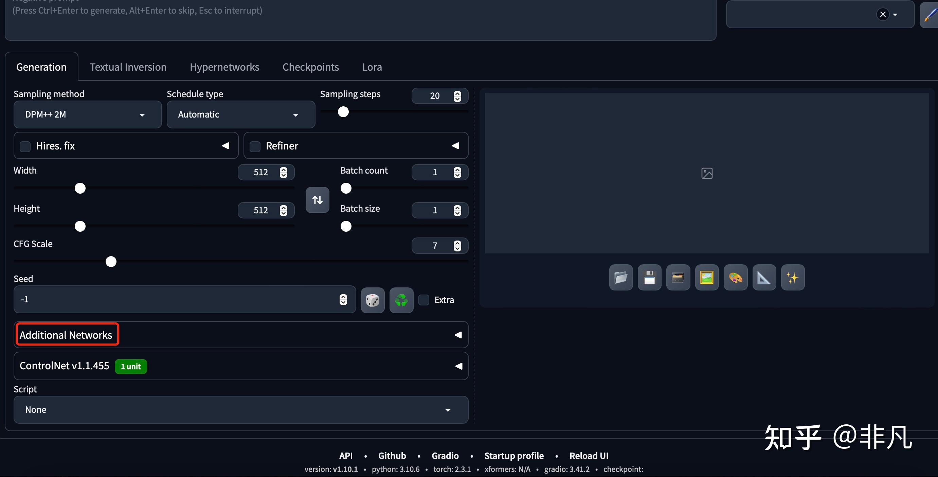Tick the Extra seed checkbox
This screenshot has width=938, height=477.
point(424,300)
